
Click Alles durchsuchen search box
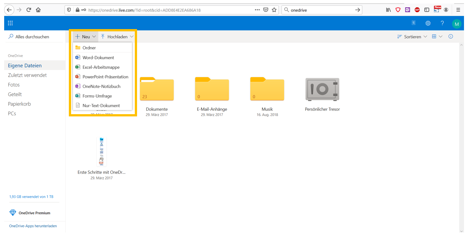tap(35, 36)
